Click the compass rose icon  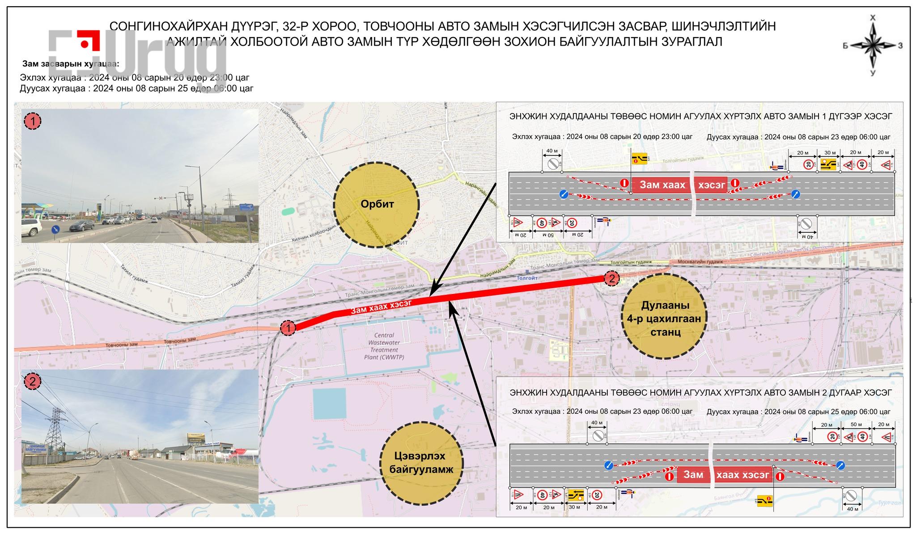[x=873, y=45]
